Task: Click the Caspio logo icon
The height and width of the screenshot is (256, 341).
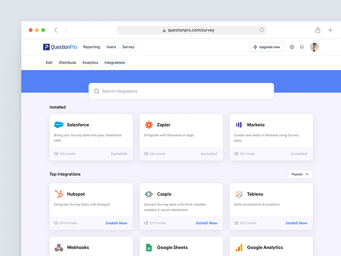Action: (149, 194)
